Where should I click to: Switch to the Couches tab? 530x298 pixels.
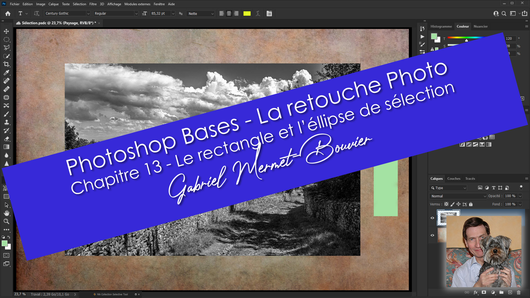click(x=454, y=179)
